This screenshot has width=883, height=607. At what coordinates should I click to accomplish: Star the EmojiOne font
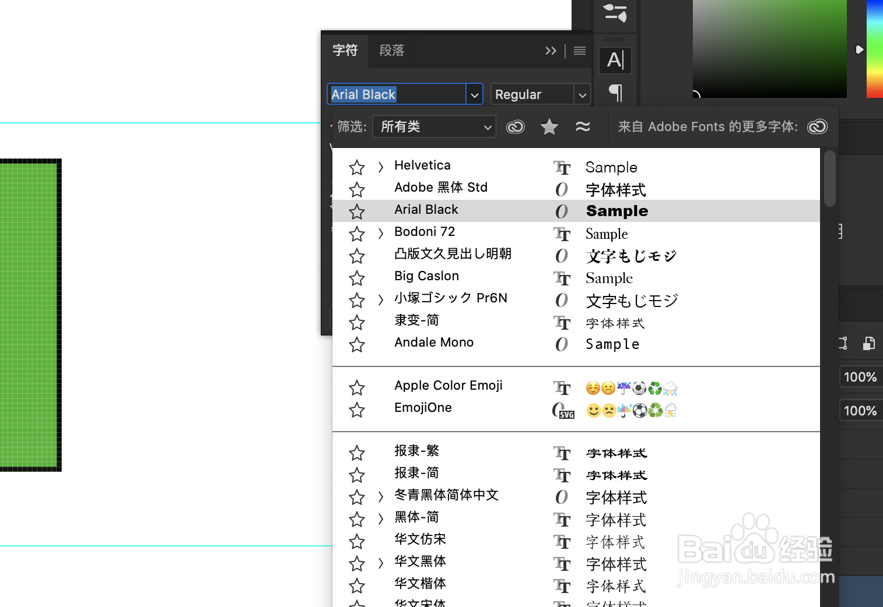coord(357,410)
